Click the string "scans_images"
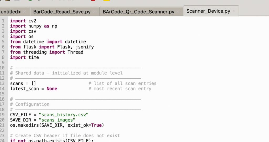269x142 pixels. point(57,120)
